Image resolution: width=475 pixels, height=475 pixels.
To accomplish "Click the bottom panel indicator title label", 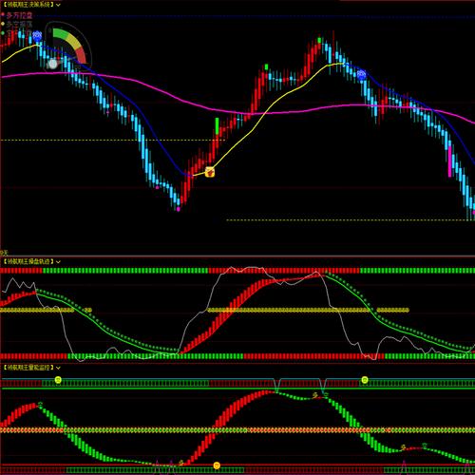I will pos(28,368).
